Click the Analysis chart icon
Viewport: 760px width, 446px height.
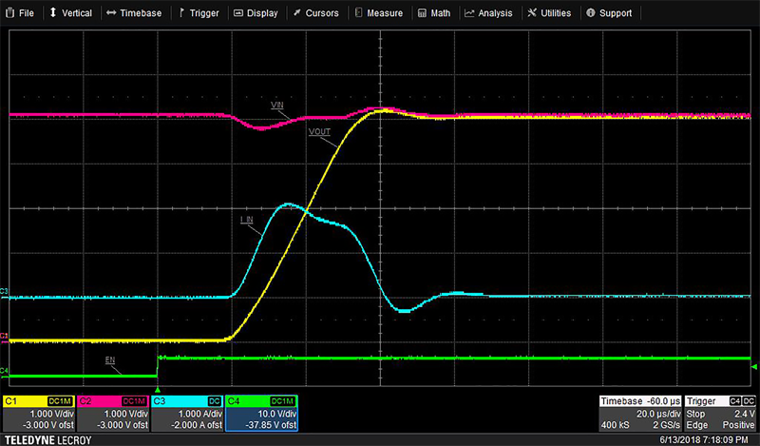point(469,13)
